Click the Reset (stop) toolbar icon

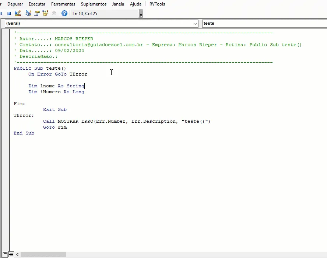coord(9,14)
